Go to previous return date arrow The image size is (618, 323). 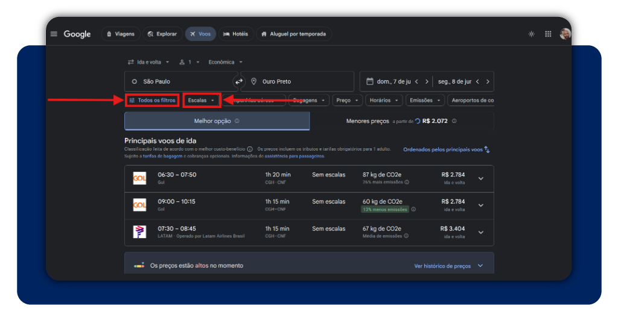point(477,81)
